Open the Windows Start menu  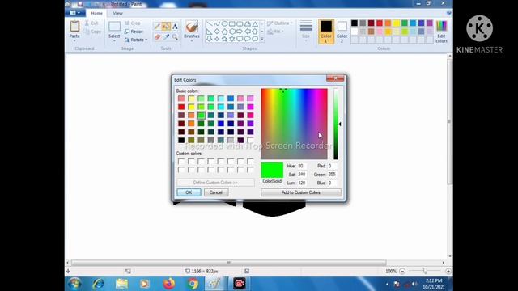[74, 284]
